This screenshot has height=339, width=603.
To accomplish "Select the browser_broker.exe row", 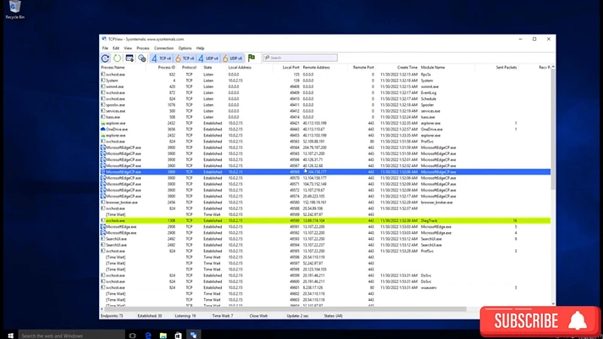I will pos(325,203).
